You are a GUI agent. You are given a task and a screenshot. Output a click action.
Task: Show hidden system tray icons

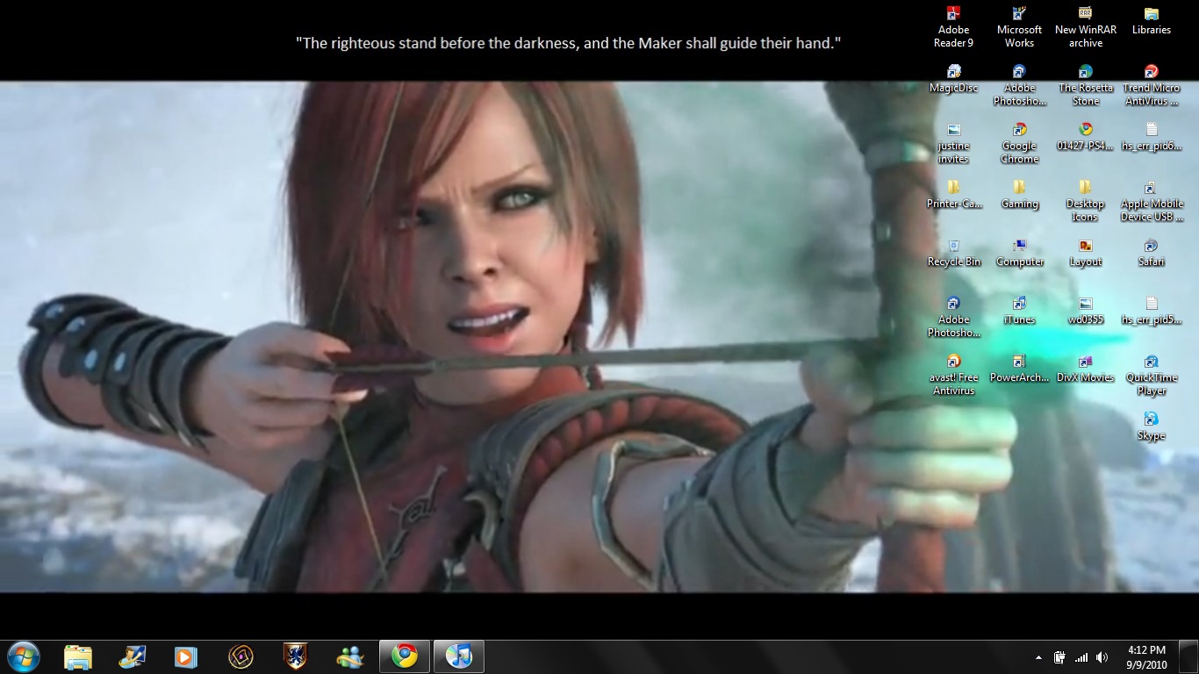(1038, 657)
